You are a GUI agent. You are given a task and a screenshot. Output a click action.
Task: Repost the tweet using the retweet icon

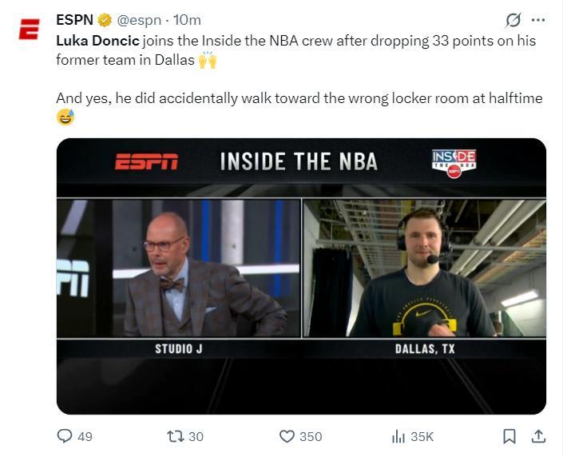pyautogui.click(x=175, y=436)
